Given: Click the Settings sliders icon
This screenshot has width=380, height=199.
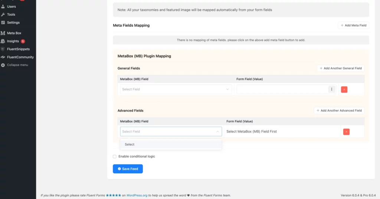Looking at the screenshot, I should [3, 23].
